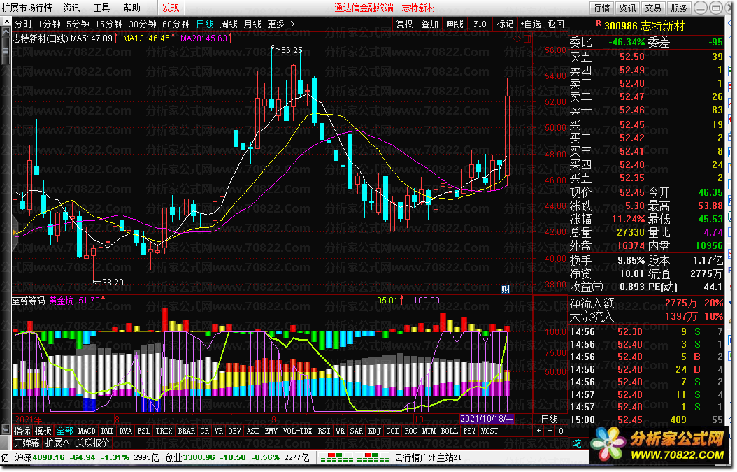Click the 交易 button
Screen dimensions: 737x472
[653, 8]
